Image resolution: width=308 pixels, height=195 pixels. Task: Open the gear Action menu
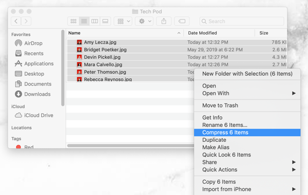point(144,21)
